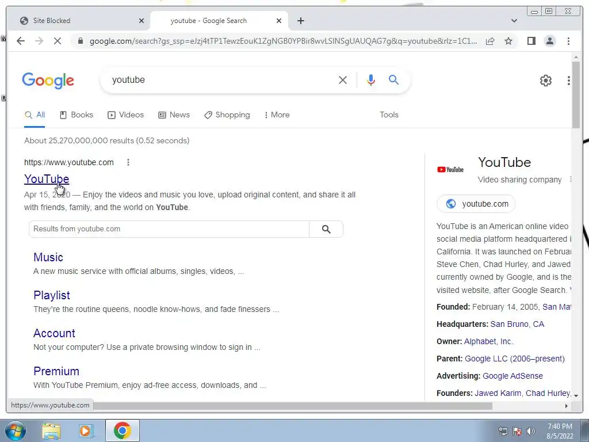The image size is (589, 442).
Task: Click the Chrome taskbar icon
Action: [122, 430]
